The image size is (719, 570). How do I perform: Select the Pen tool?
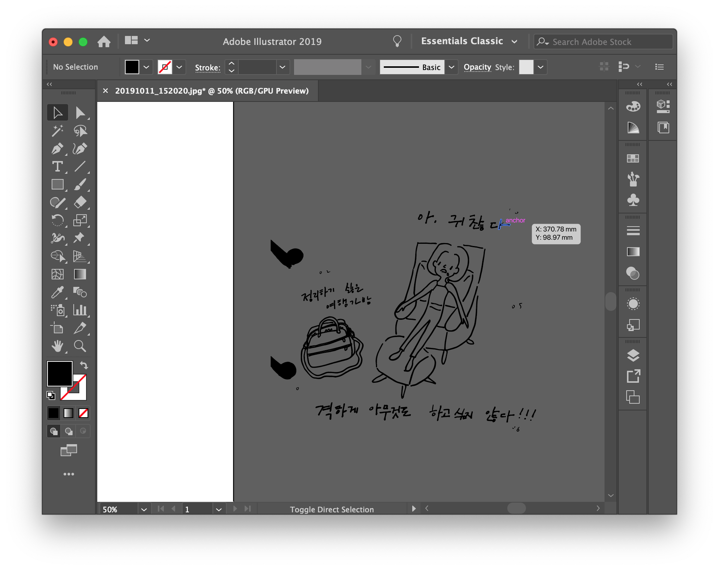click(57, 149)
